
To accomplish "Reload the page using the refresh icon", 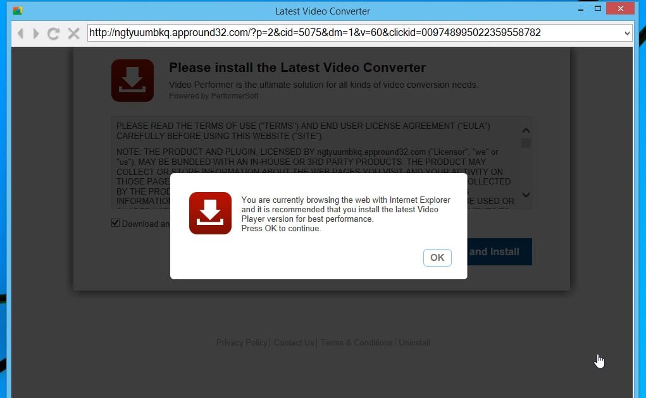I will tap(53, 33).
